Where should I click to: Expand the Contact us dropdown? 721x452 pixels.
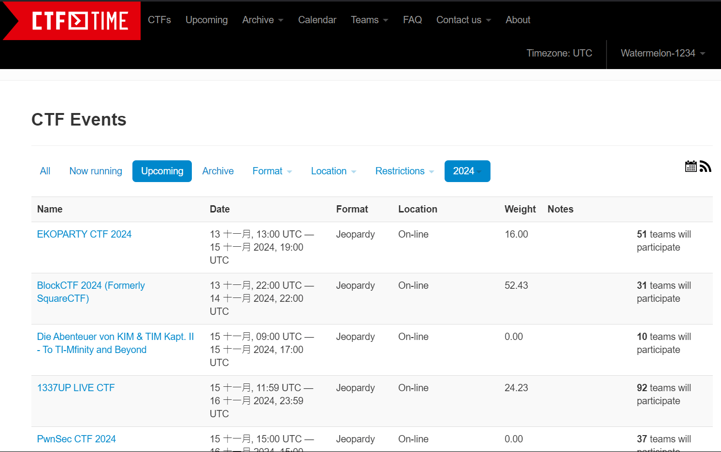[x=464, y=20]
